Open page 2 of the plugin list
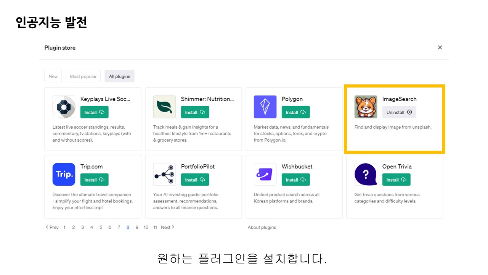The height and width of the screenshot is (275, 488). coord(74,227)
